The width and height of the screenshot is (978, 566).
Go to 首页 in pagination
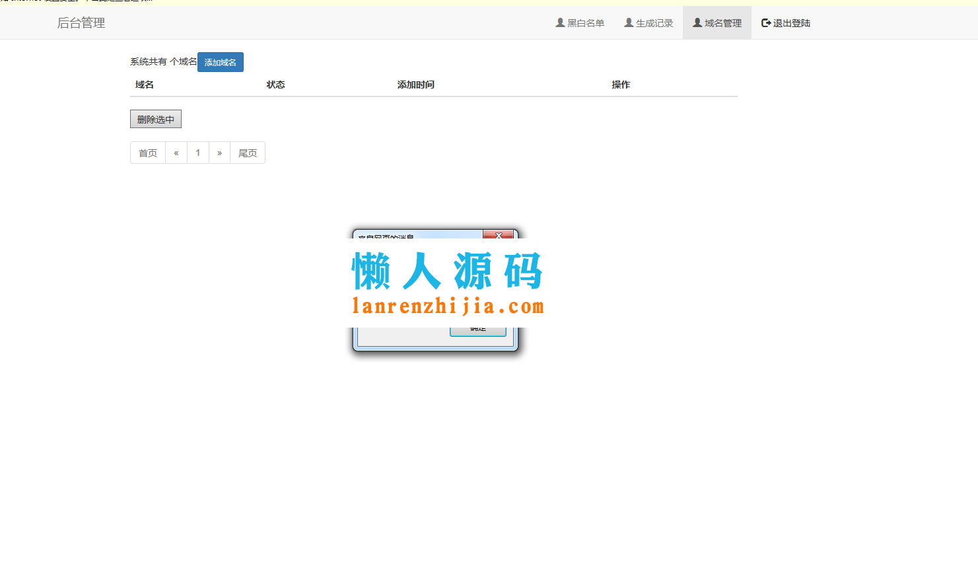(147, 153)
